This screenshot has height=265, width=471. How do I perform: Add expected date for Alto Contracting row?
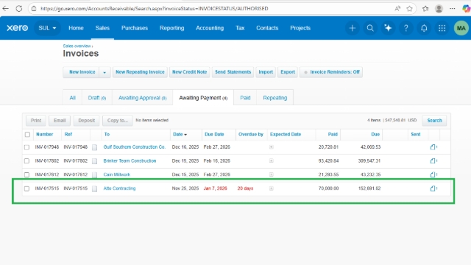pyautogui.click(x=272, y=188)
